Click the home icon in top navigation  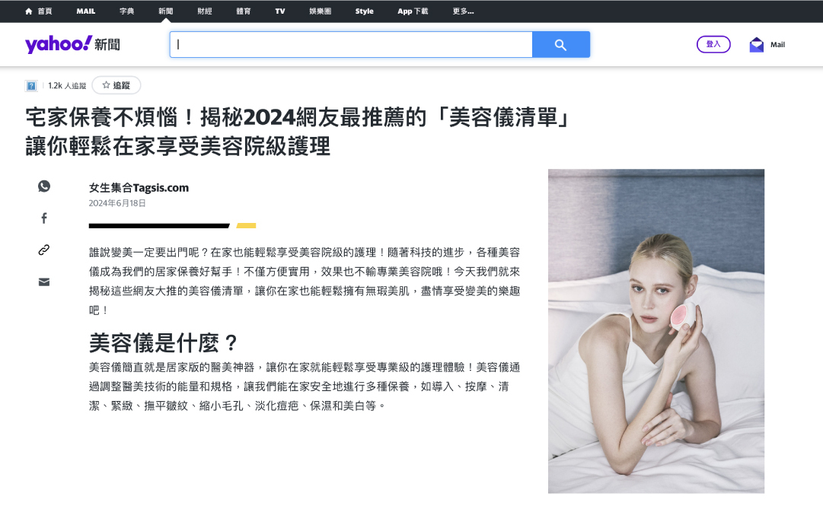29,11
